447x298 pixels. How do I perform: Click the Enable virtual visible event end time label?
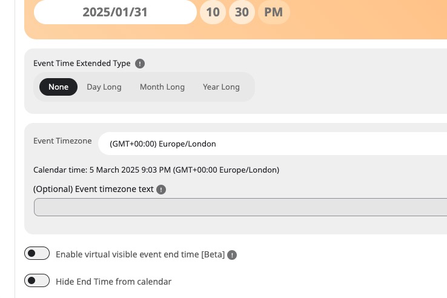tap(141, 254)
